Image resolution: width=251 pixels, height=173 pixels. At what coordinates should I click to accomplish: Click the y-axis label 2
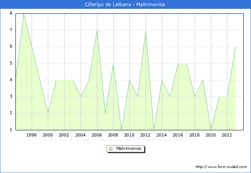pyautogui.click(x=11, y=113)
